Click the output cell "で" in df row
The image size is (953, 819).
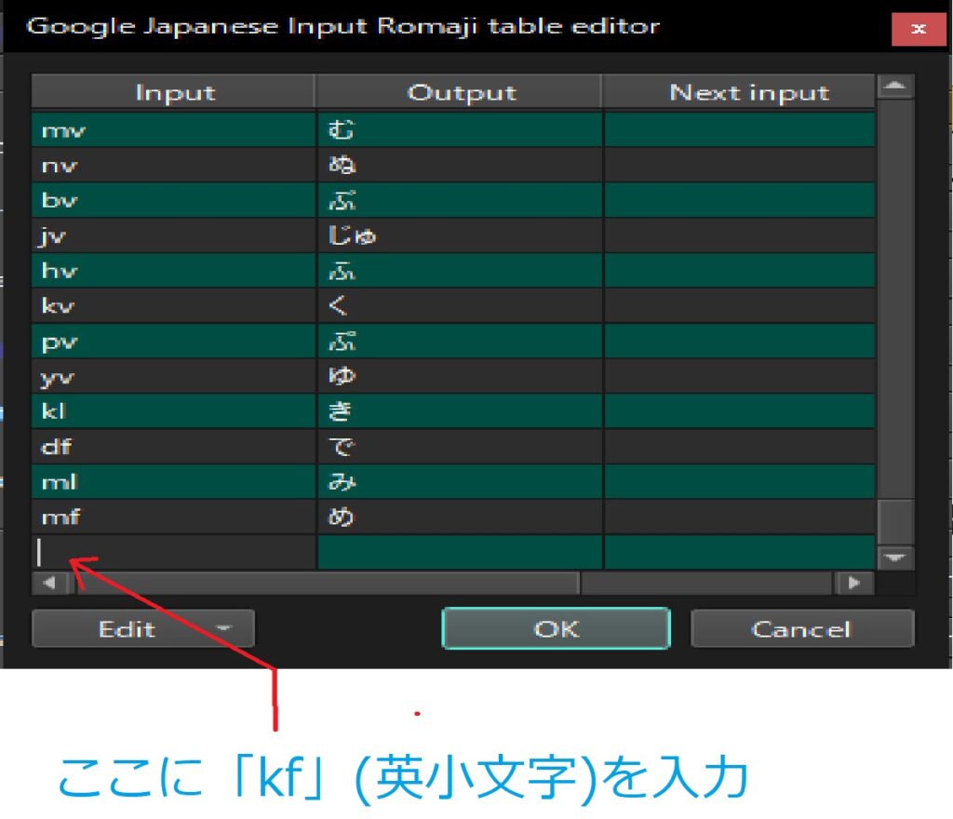pyautogui.click(x=460, y=447)
